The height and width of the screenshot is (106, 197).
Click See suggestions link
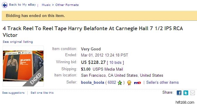[13, 93]
